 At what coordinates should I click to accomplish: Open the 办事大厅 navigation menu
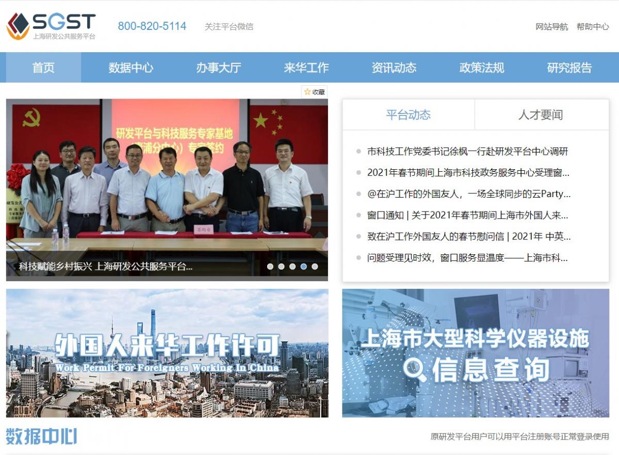tap(218, 68)
